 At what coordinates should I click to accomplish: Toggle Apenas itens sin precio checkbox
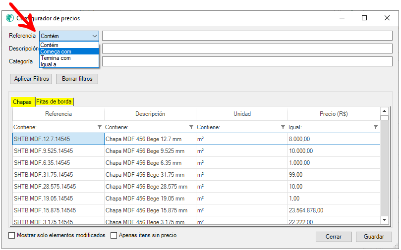[114, 236]
